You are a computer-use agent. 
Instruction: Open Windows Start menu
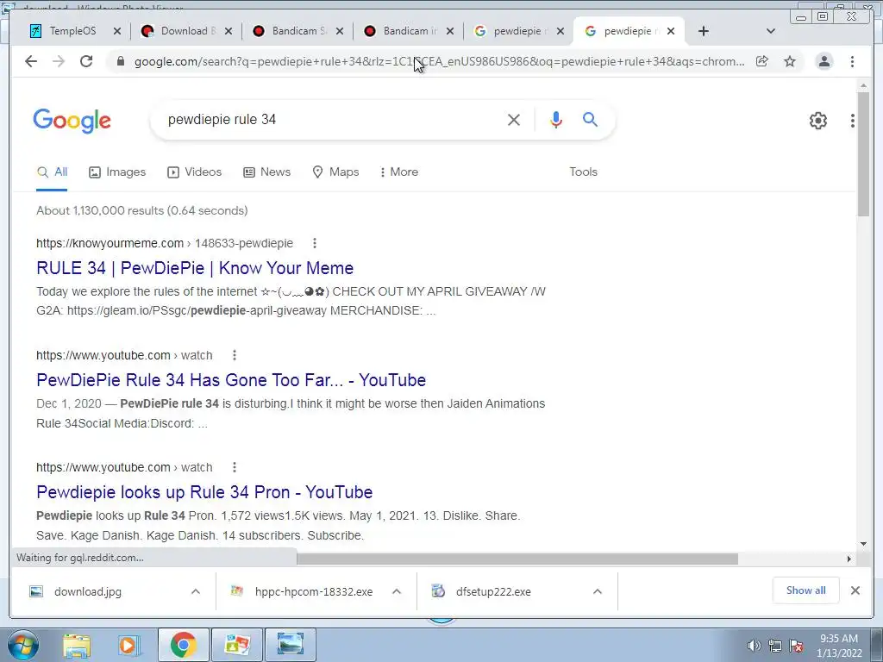(x=23, y=645)
